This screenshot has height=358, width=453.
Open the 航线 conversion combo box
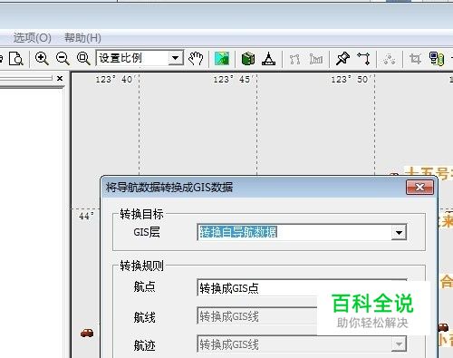pos(302,316)
